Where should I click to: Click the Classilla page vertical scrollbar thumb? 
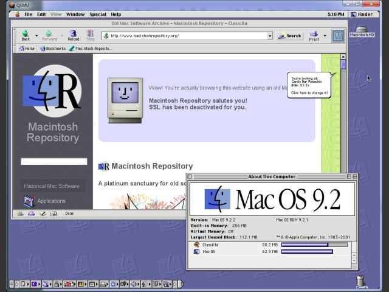[x=343, y=64]
